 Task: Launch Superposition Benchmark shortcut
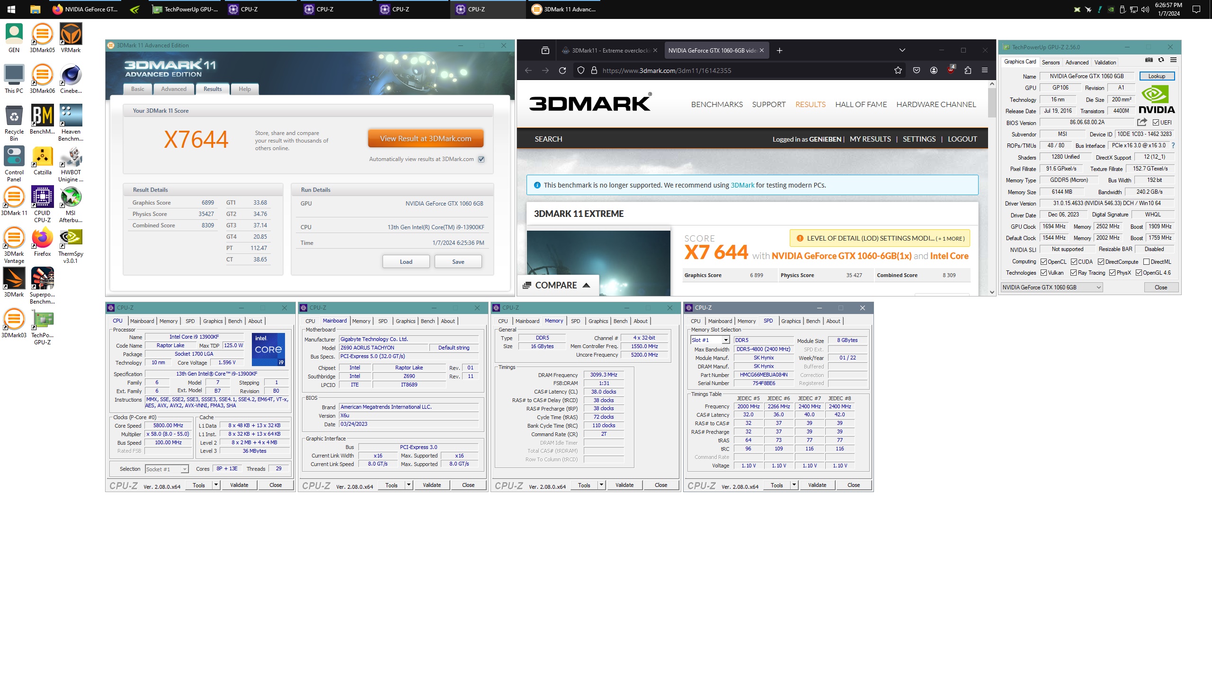pos(42,286)
